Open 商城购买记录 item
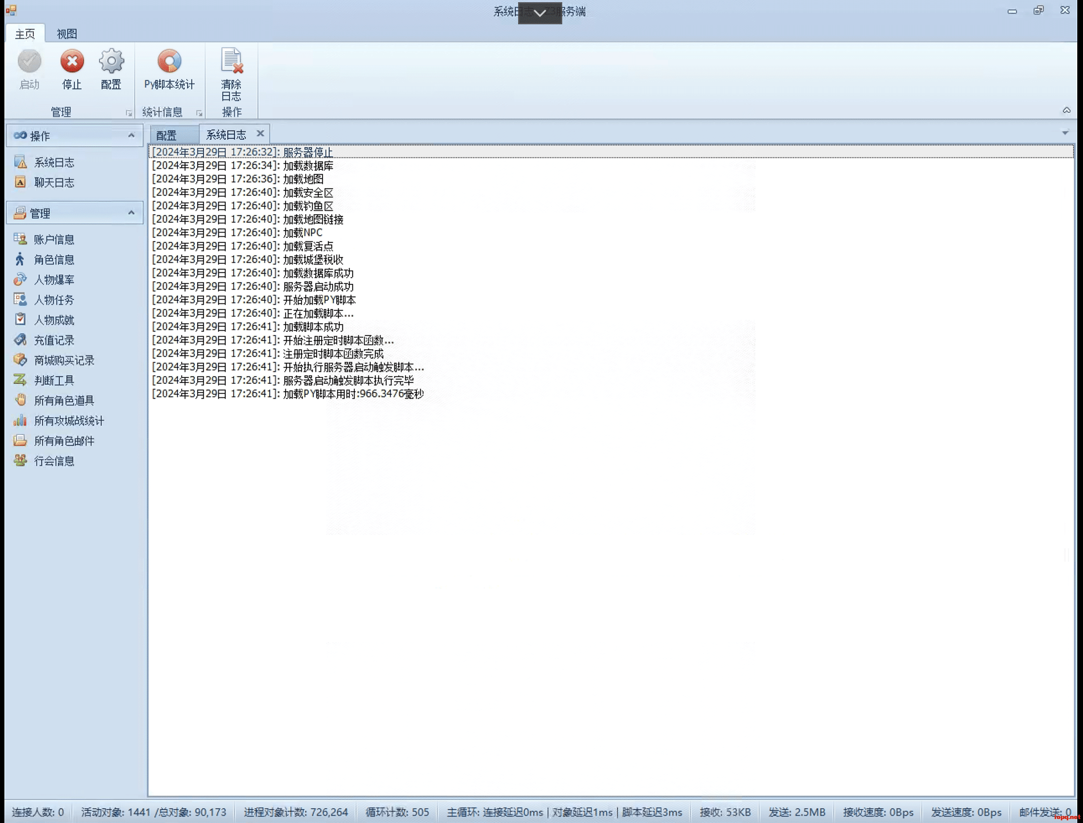The height and width of the screenshot is (823, 1083). (x=63, y=361)
